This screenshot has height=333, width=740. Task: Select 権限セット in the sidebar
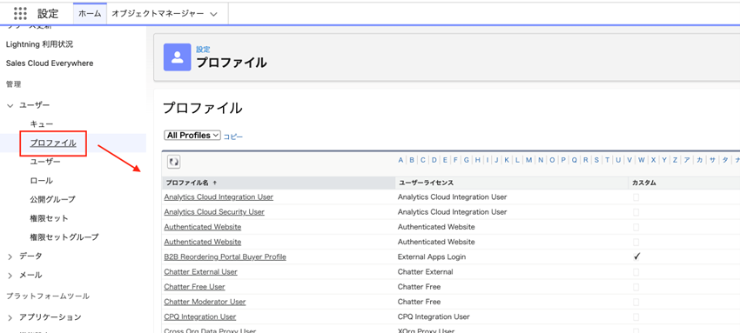[49, 218]
